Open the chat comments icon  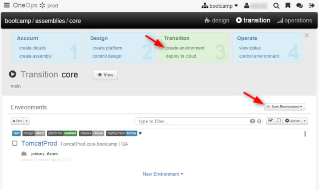(x=299, y=5)
